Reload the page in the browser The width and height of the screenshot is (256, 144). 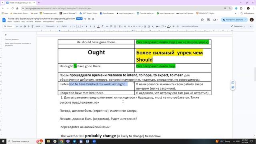click(12, 8)
